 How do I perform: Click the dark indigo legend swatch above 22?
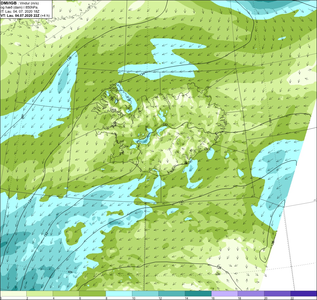pos(303,294)
